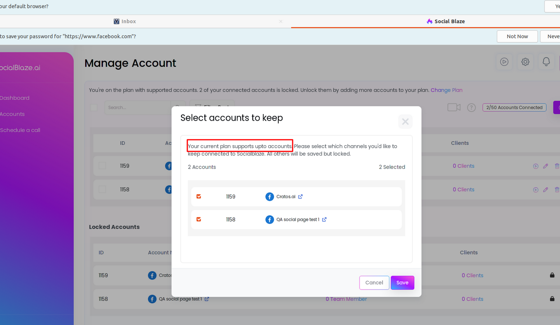Follow the Change Plan link
Screen dimensions: 560x325
447,90
